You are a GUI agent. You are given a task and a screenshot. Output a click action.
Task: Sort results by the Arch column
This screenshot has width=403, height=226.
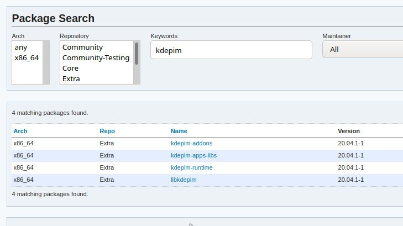pyautogui.click(x=20, y=131)
